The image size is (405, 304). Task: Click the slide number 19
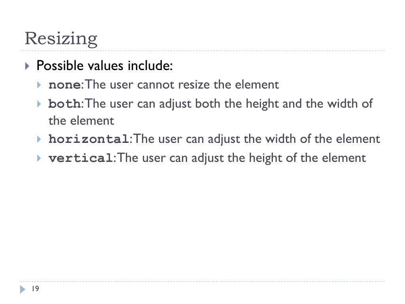tap(35, 289)
